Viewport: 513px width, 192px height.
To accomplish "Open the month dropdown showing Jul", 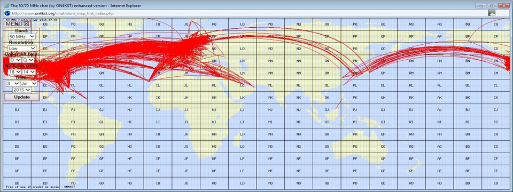I will point(29,84).
